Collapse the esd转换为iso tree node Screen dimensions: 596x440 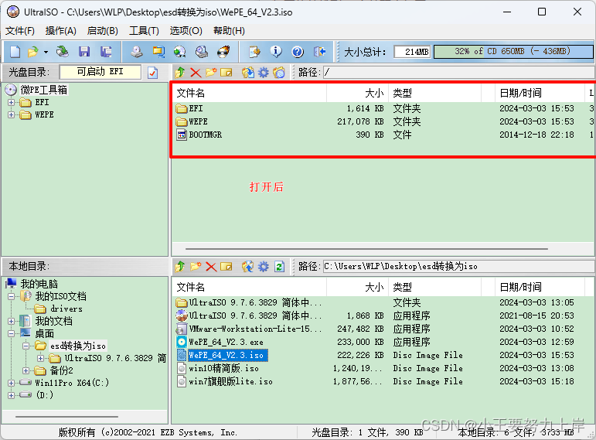pos(26,346)
